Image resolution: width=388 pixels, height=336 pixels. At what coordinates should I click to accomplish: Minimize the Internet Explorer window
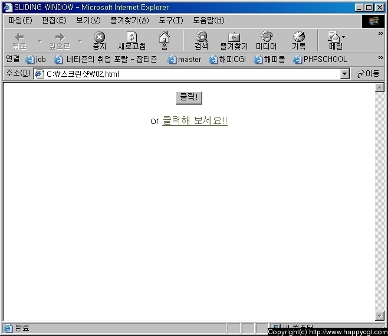point(359,8)
